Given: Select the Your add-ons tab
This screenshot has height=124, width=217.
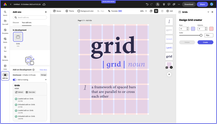Looking at the screenshot, I should 27,22.
